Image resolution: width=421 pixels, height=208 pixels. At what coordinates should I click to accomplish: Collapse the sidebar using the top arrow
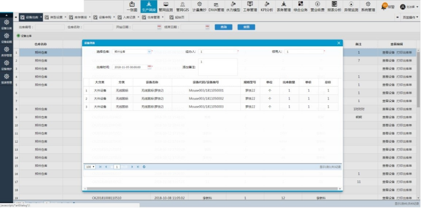[x=7, y=15]
